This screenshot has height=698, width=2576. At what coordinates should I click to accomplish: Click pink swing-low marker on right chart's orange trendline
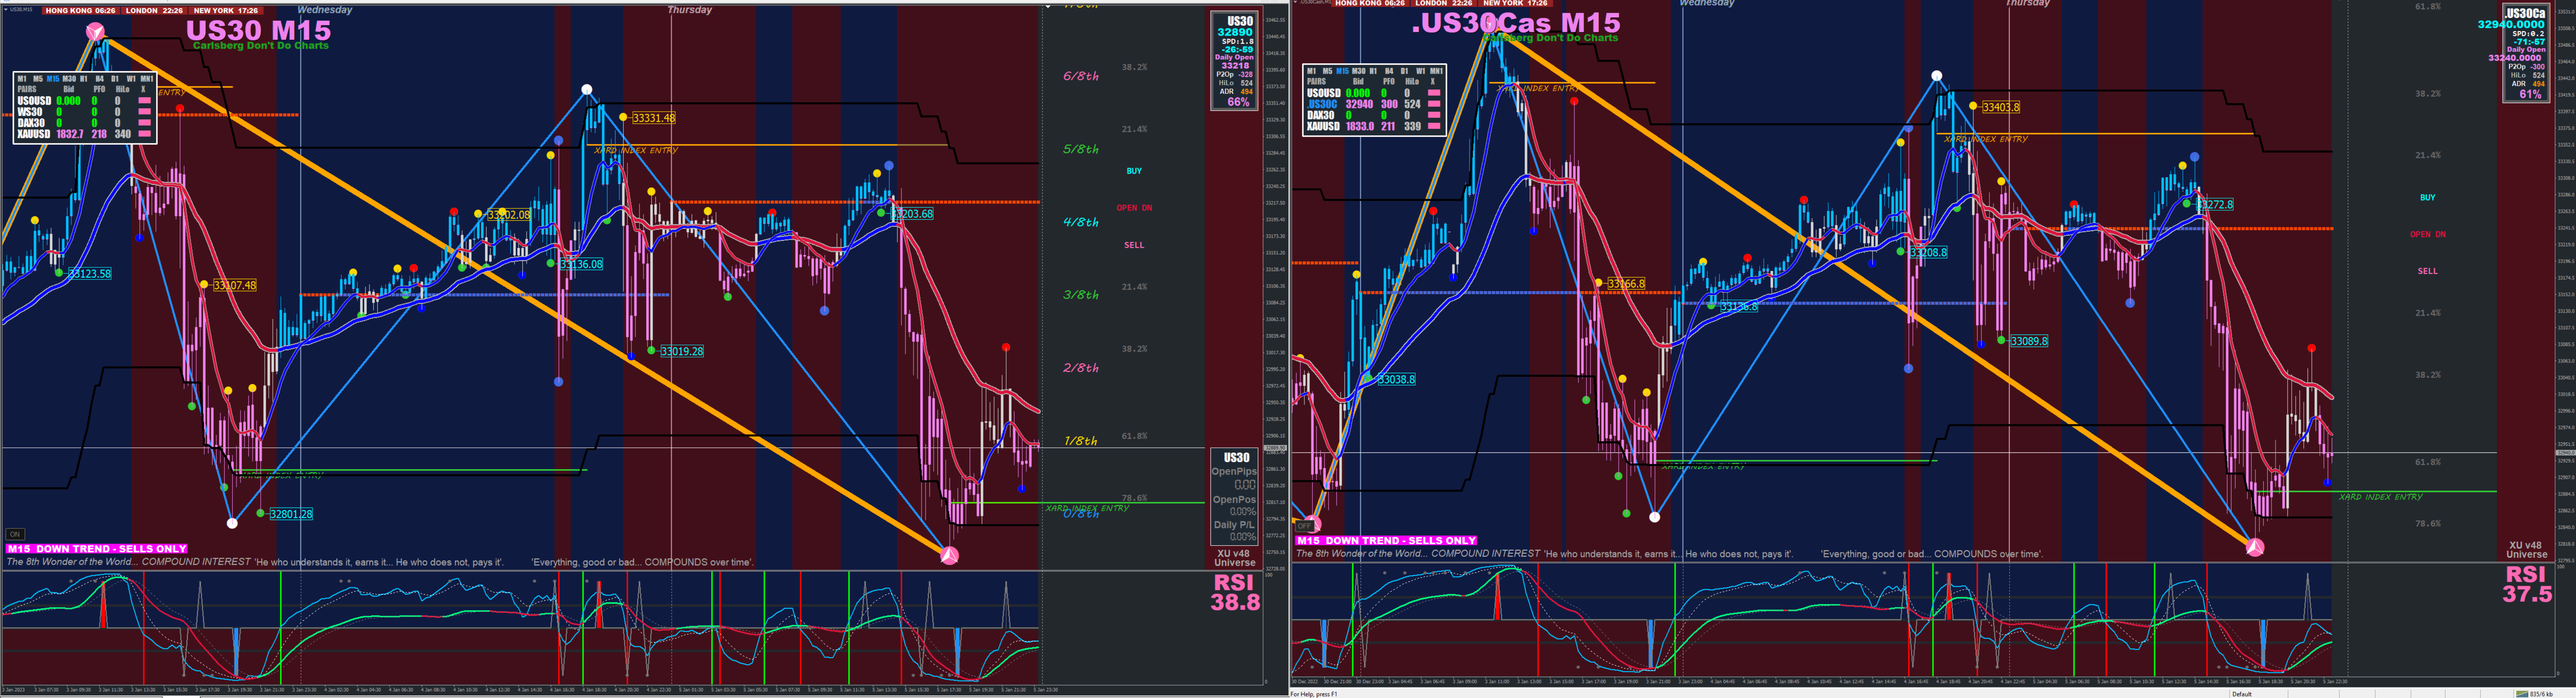(2255, 547)
